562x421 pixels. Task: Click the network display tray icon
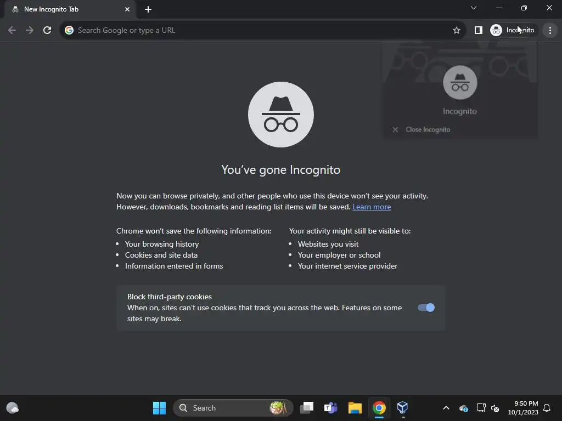point(481,408)
